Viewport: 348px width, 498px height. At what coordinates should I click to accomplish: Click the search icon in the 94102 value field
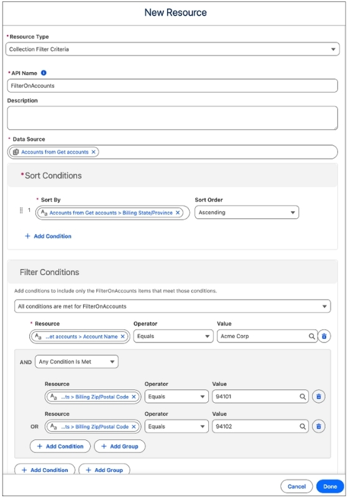point(303,426)
